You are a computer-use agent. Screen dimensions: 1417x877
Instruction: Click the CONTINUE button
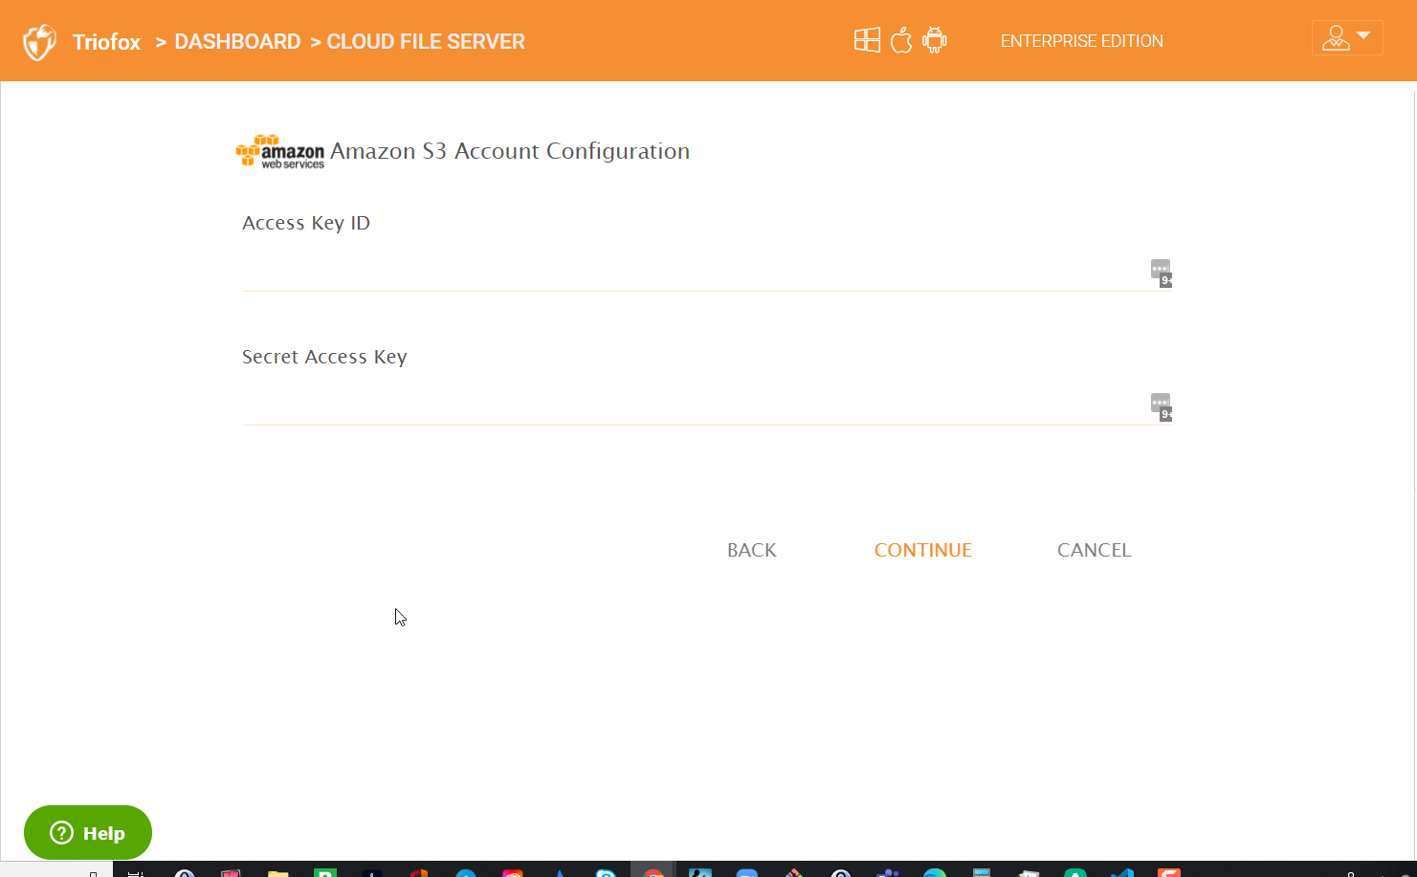pos(923,550)
